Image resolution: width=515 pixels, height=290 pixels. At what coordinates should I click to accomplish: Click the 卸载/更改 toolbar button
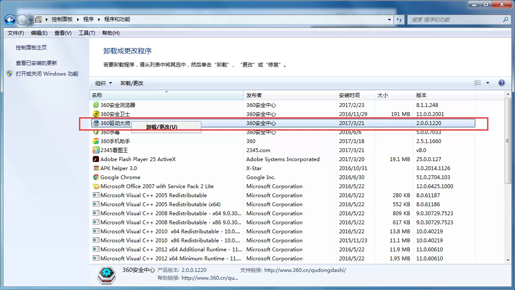click(x=132, y=83)
